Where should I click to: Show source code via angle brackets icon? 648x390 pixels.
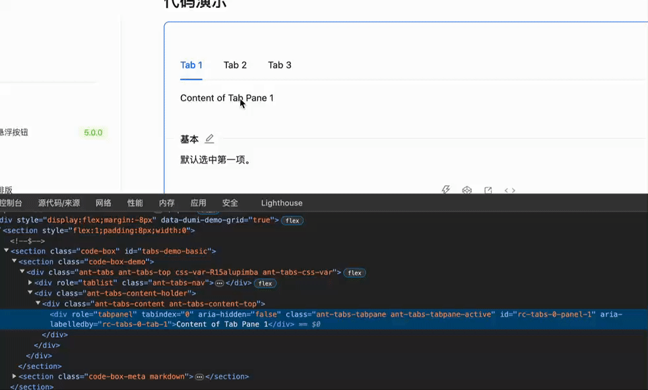[510, 190]
